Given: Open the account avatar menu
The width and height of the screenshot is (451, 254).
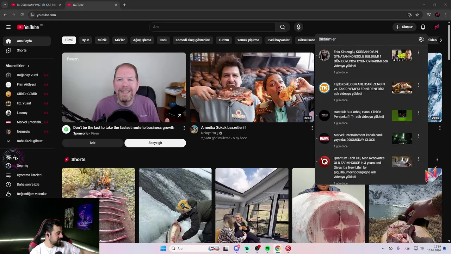Looking at the screenshot, I should (x=437, y=27).
